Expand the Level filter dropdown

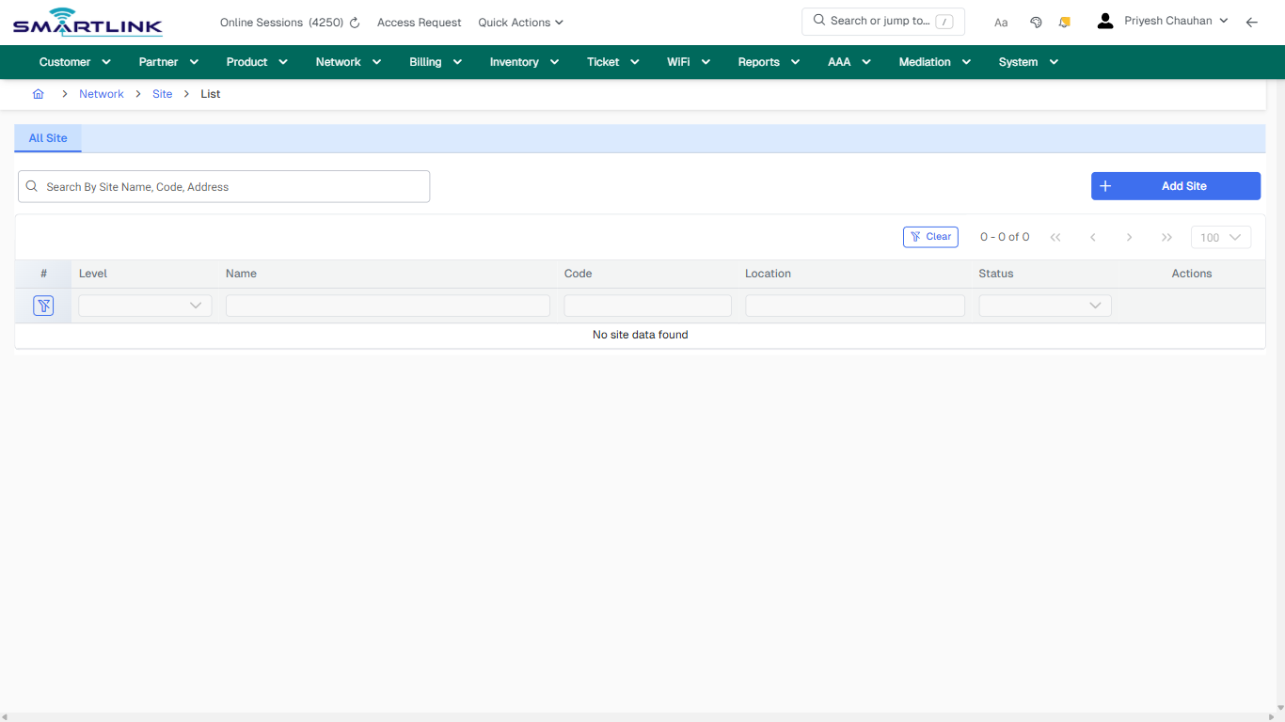(x=144, y=305)
